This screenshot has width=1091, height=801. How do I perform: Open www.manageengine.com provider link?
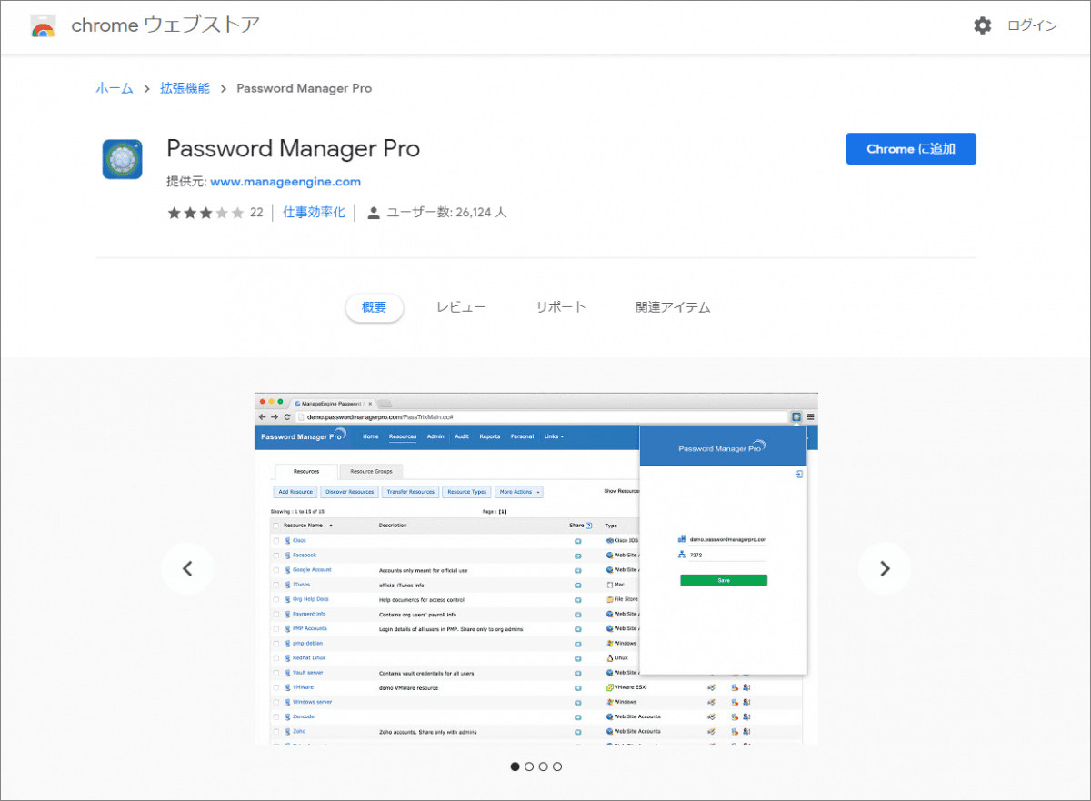click(x=285, y=181)
